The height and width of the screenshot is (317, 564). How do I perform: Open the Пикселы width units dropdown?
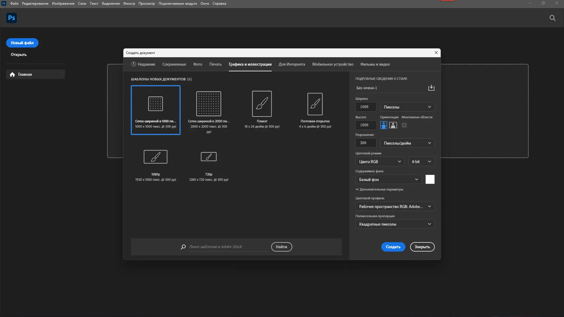pyautogui.click(x=407, y=107)
